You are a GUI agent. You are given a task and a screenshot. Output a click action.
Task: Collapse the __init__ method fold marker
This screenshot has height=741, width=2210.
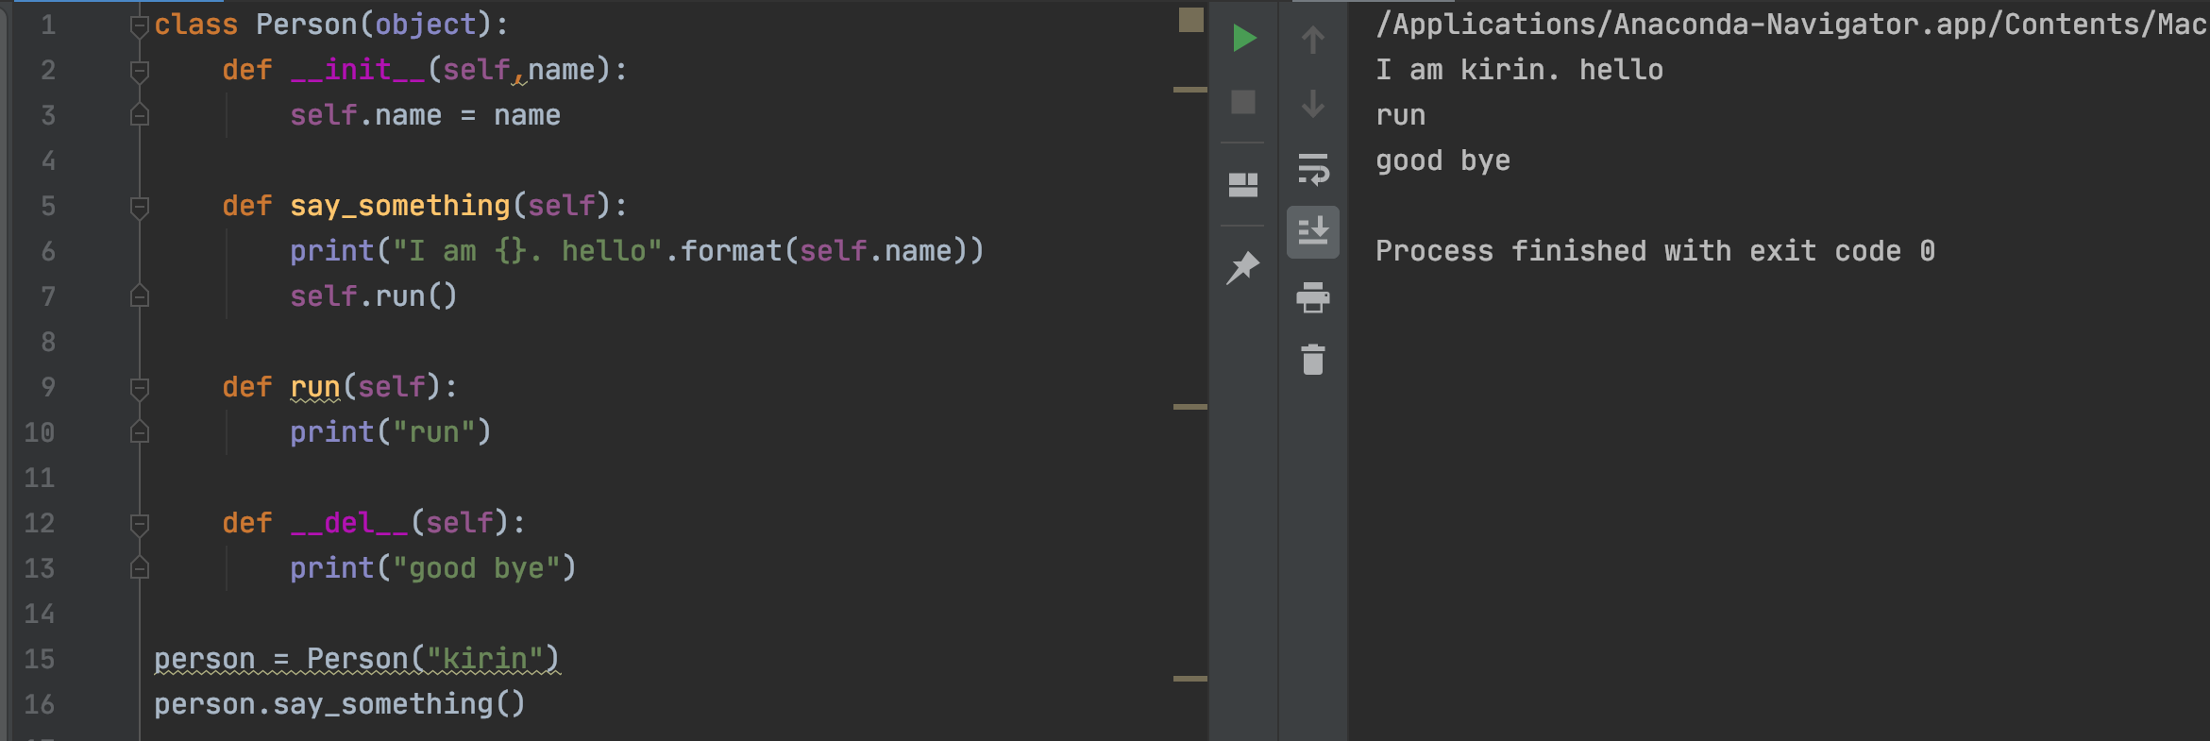tap(140, 72)
